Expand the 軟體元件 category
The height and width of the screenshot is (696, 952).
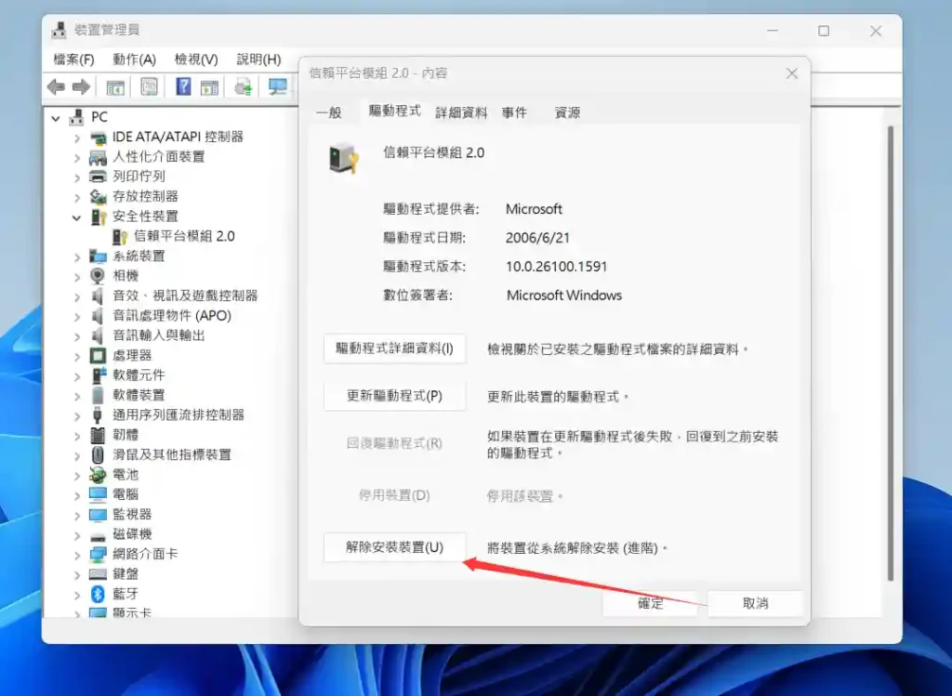pyautogui.click(x=77, y=376)
